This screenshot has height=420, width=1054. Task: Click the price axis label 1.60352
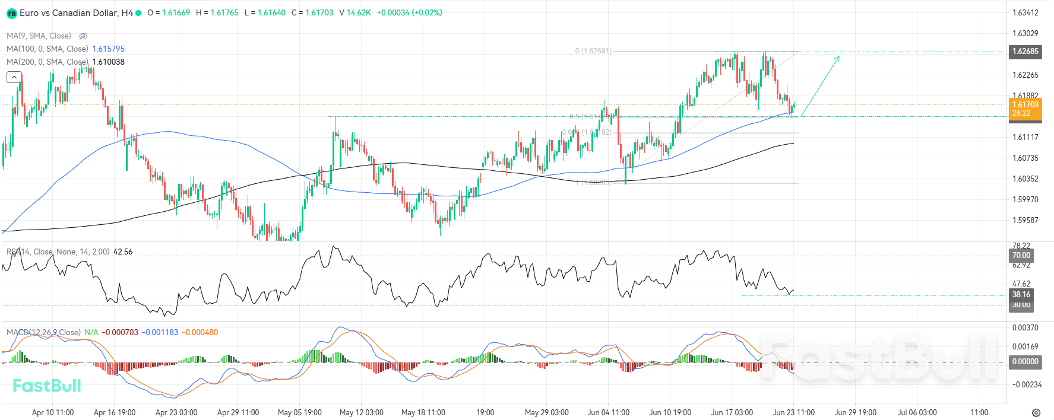[x=1025, y=179]
